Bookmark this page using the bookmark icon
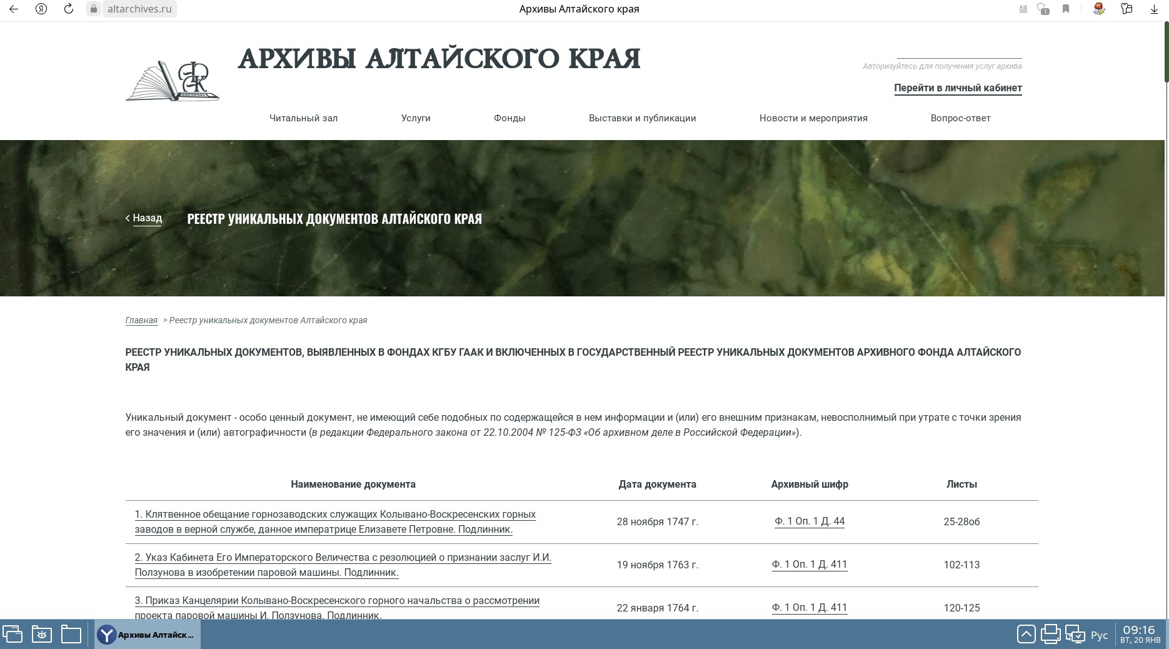1169x649 pixels. coord(1066,9)
